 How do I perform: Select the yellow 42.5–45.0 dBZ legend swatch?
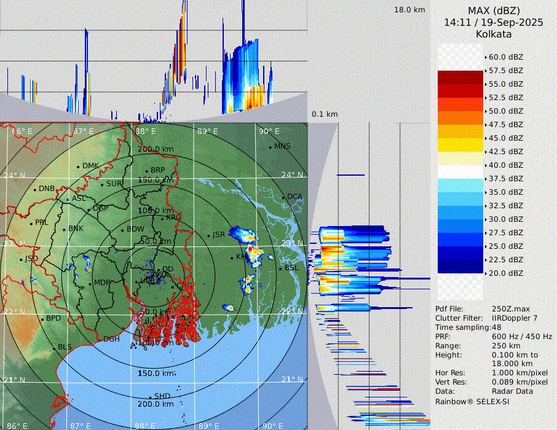[x=460, y=145]
